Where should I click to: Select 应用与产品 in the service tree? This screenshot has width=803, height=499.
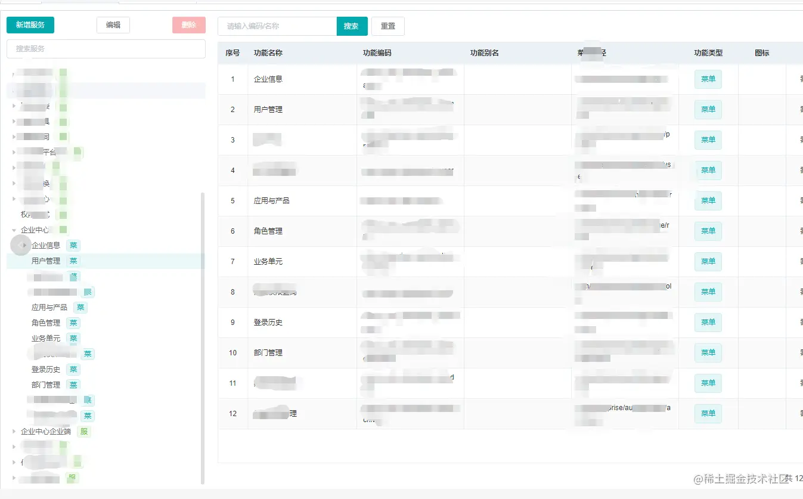tap(49, 308)
